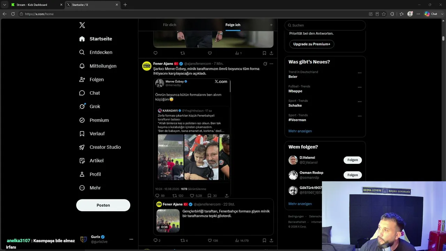This screenshot has height=251, width=446.
Task: Click the Mehr circle icon
Action: 82,188
